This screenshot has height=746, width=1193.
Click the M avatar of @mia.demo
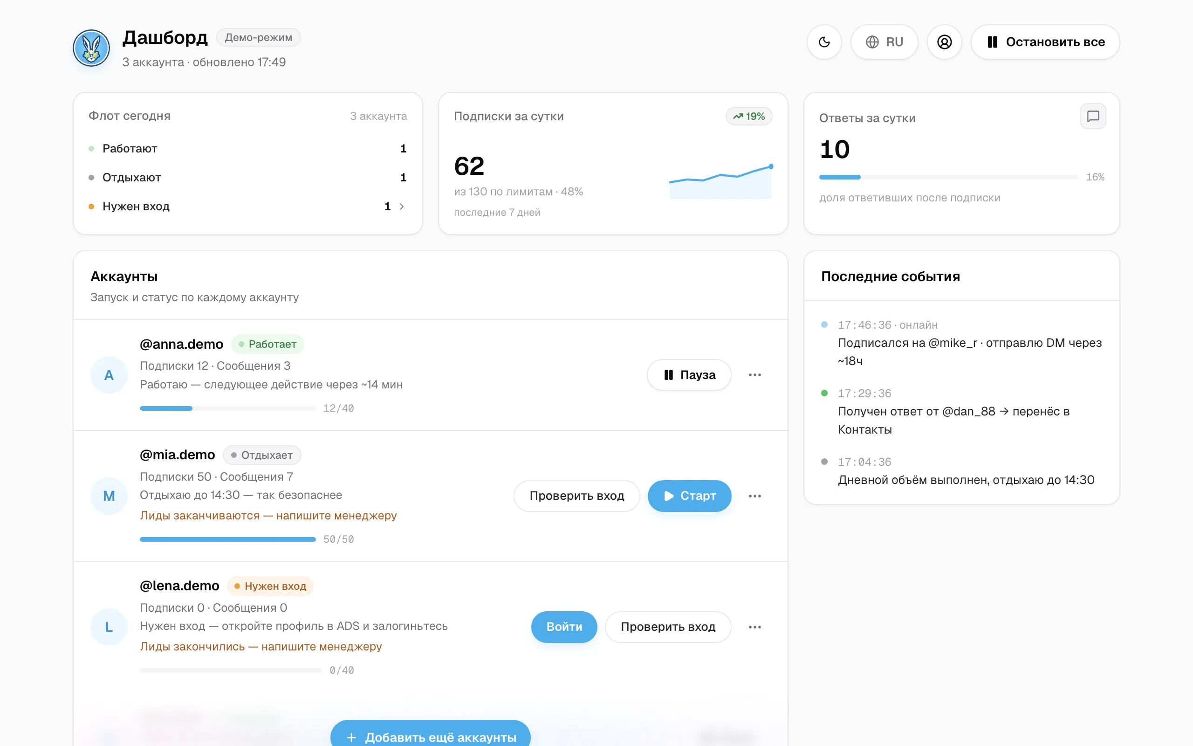[109, 496]
